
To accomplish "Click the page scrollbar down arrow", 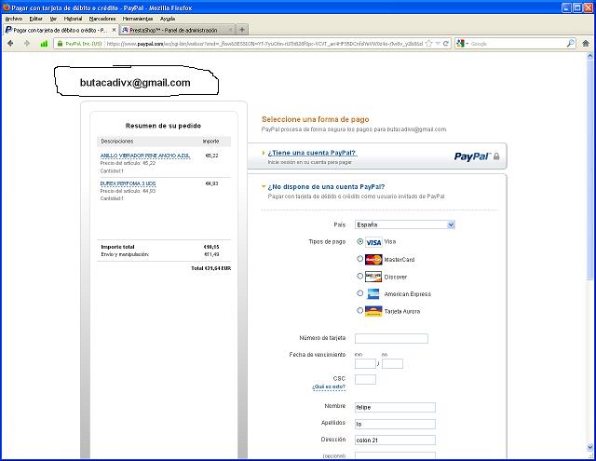I will pos(589,447).
